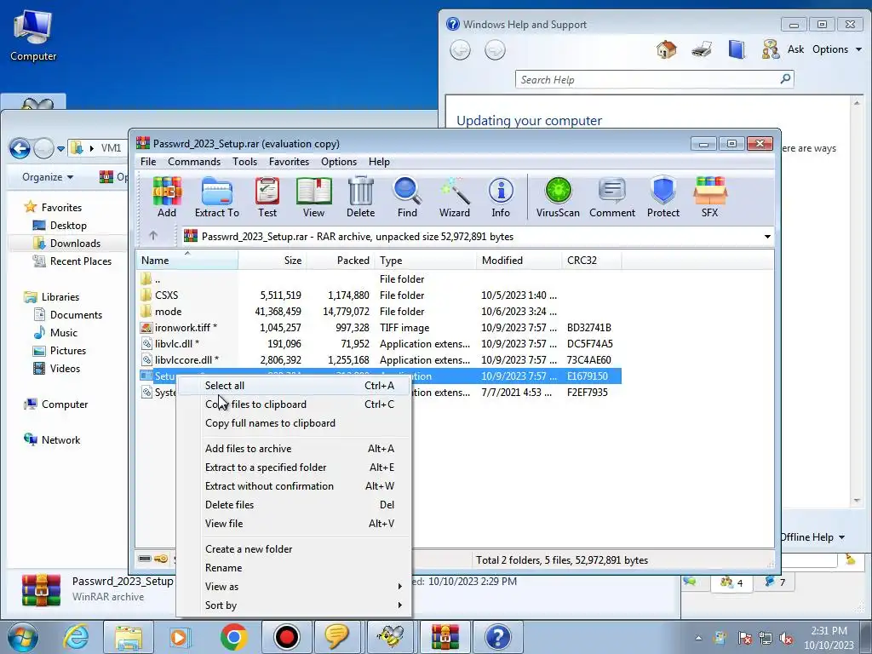Click the Test archive icon
The height and width of the screenshot is (654, 872).
click(267, 197)
